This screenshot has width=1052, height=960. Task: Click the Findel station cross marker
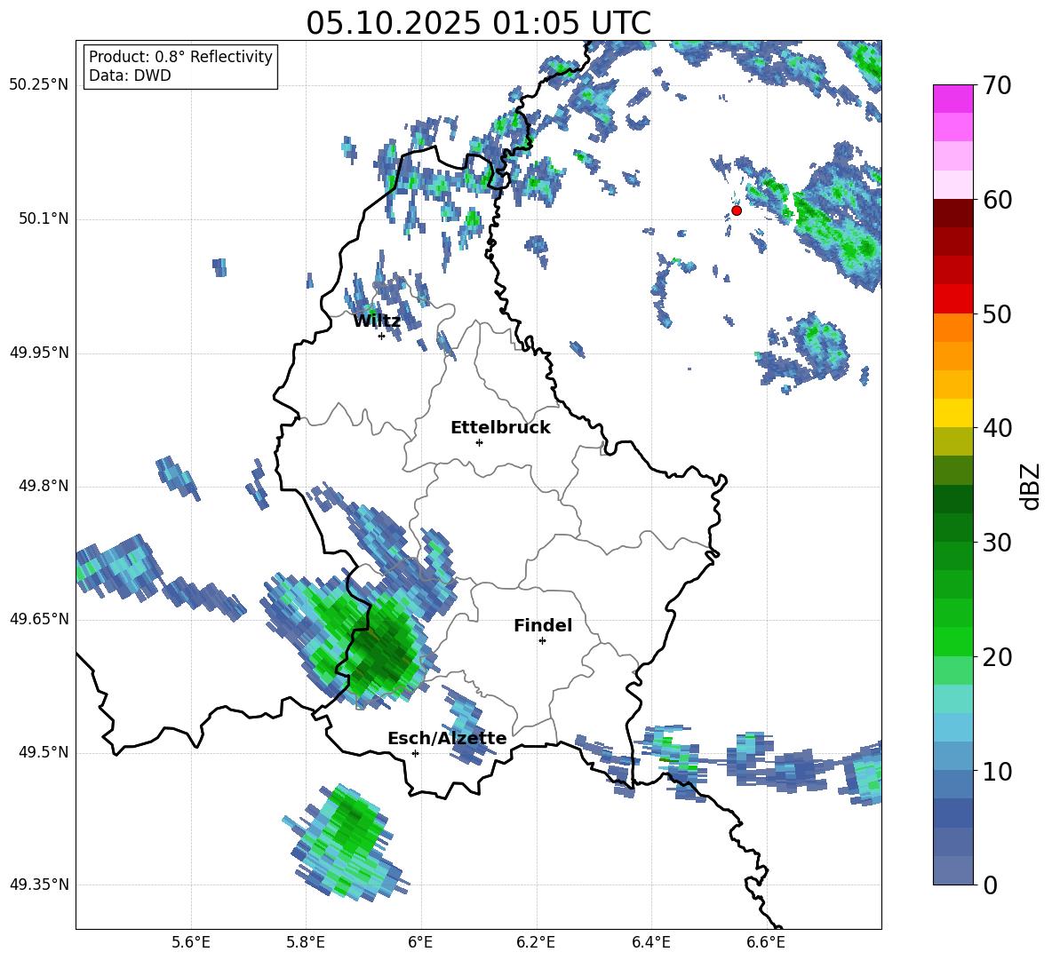click(x=542, y=641)
